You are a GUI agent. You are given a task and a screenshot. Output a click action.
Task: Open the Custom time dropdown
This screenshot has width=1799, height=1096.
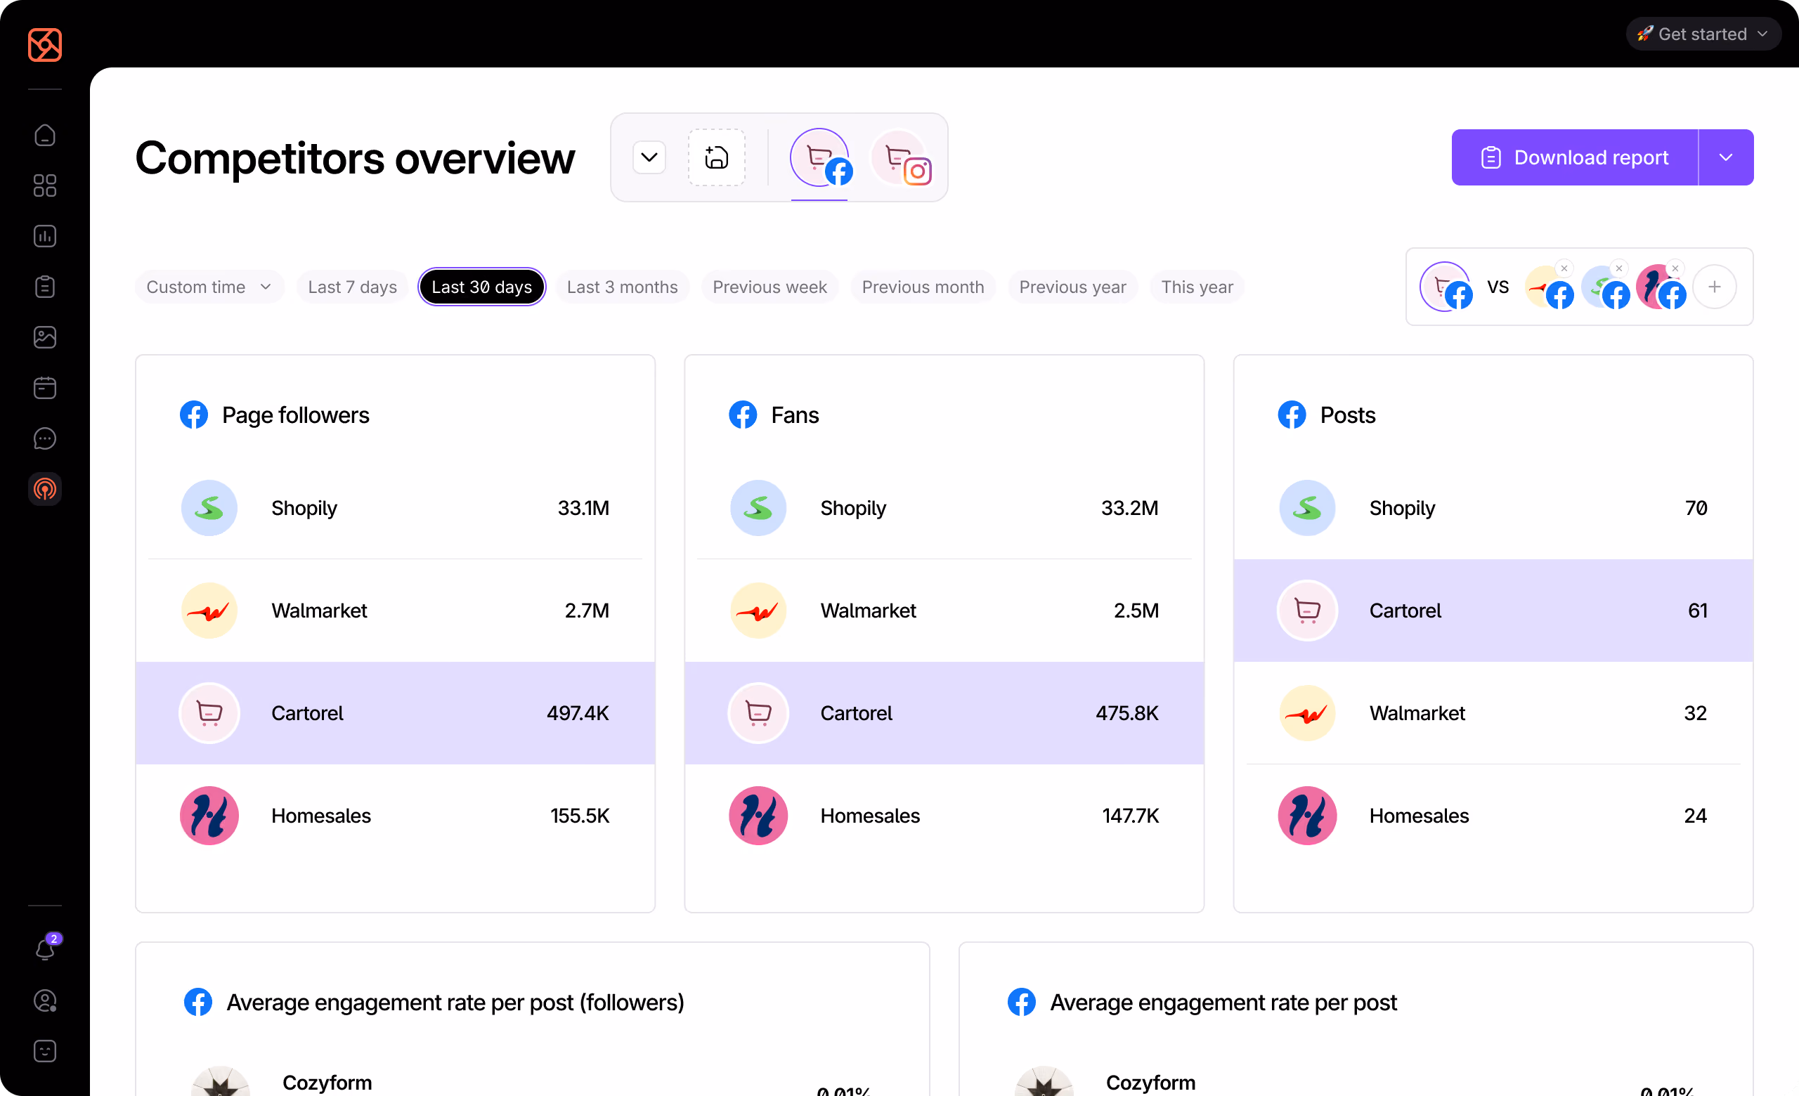click(209, 287)
